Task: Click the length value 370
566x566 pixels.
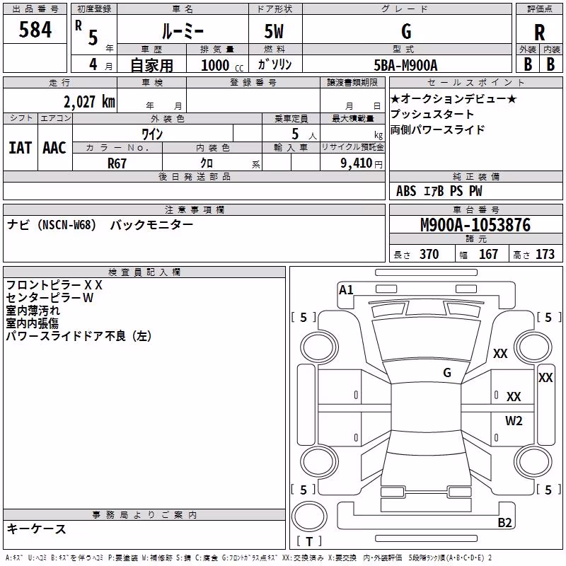Action: tap(429, 254)
